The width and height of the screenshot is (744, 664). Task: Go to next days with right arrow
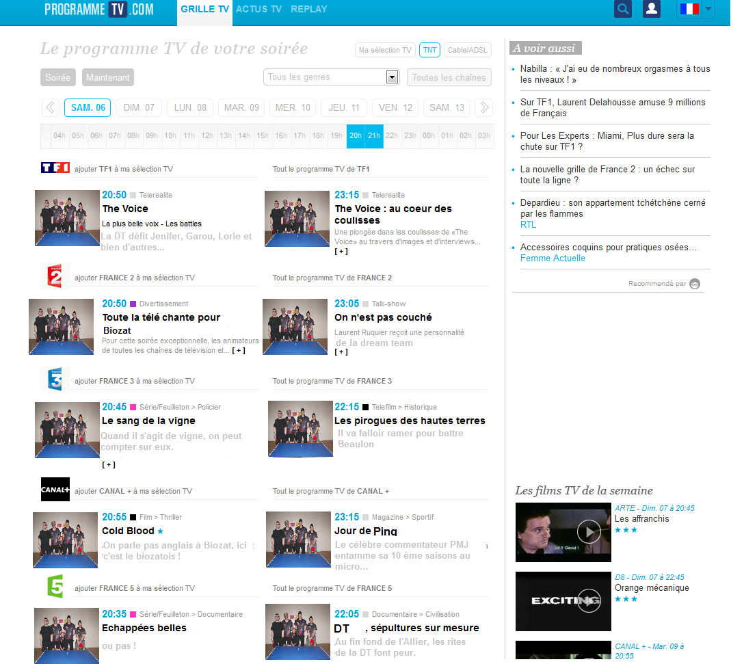[x=484, y=107]
